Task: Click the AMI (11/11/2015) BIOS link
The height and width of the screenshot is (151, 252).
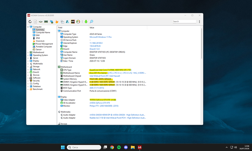Action: 97,88
